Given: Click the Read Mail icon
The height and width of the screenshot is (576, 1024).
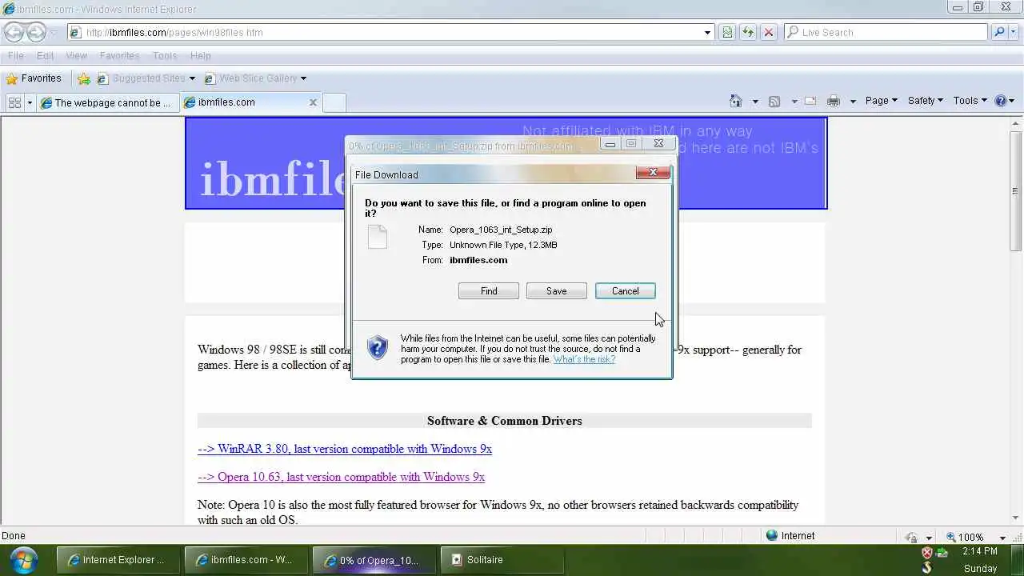Looking at the screenshot, I should (x=810, y=101).
